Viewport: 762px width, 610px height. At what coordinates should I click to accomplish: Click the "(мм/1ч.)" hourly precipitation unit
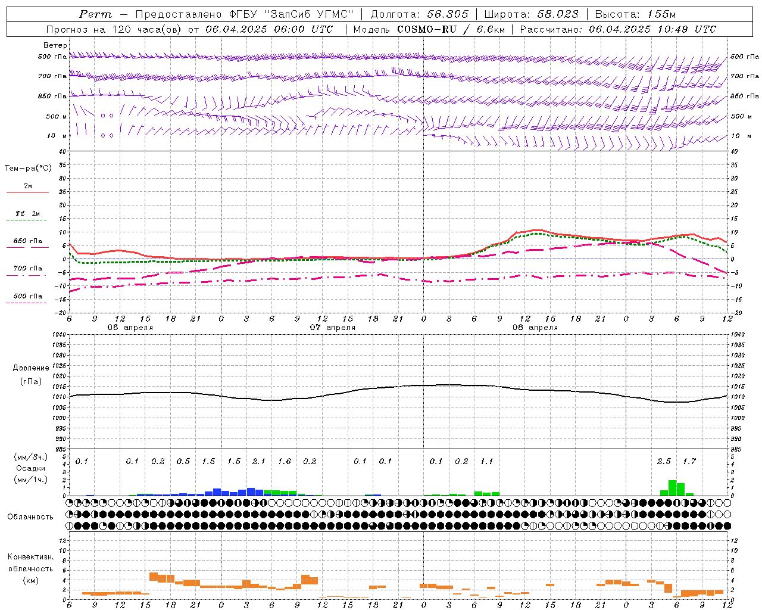pyautogui.click(x=30, y=480)
